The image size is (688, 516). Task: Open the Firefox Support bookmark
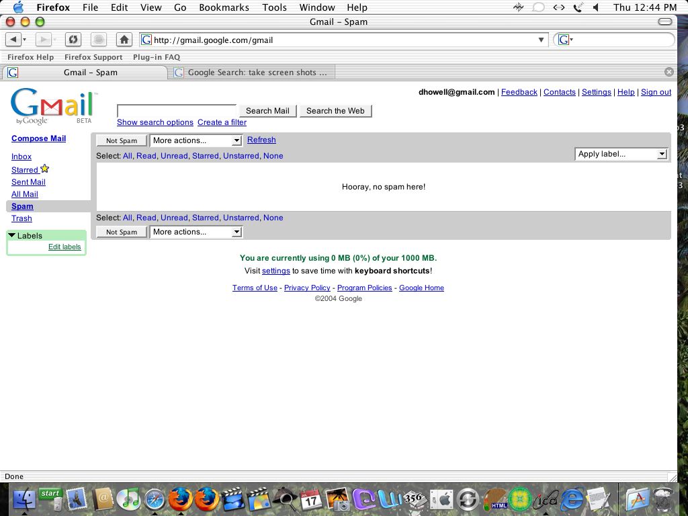(x=93, y=57)
